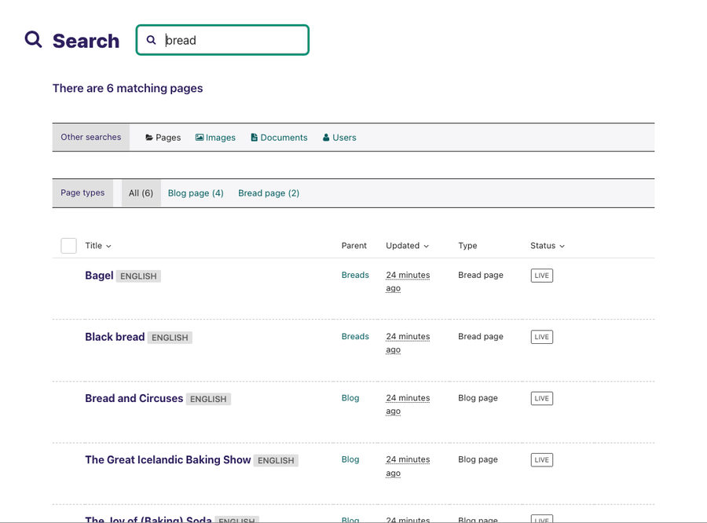The width and height of the screenshot is (707, 523).
Task: Click the LIVE tag for The Great Icelandic Baking Show
Action: point(542,460)
